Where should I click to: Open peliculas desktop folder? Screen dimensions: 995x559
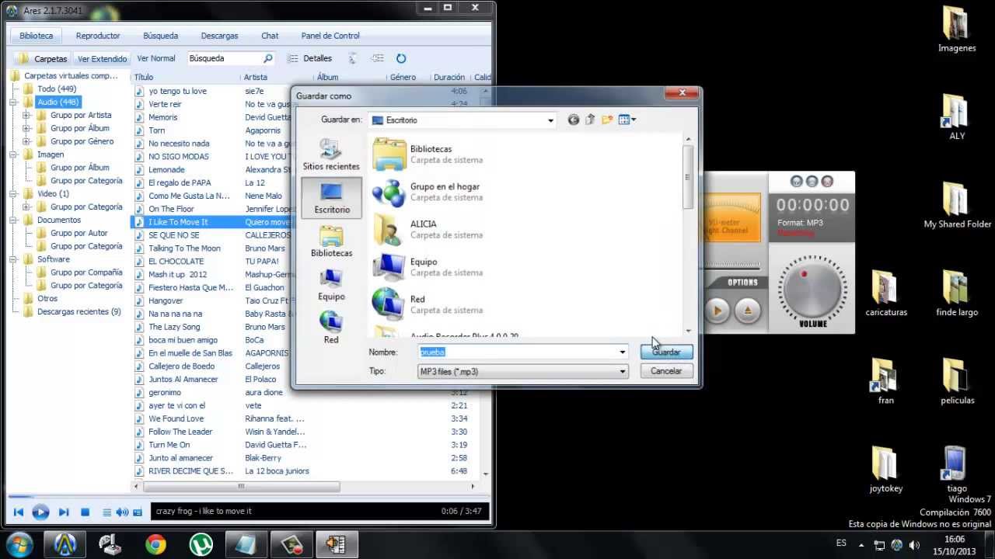click(x=957, y=382)
